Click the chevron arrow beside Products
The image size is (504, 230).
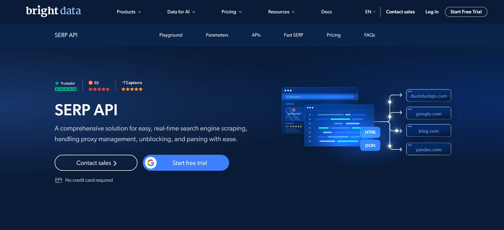click(140, 12)
